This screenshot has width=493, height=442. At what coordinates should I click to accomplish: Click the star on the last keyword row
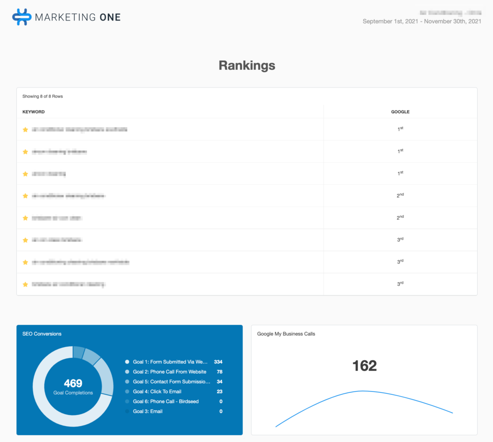pos(25,284)
